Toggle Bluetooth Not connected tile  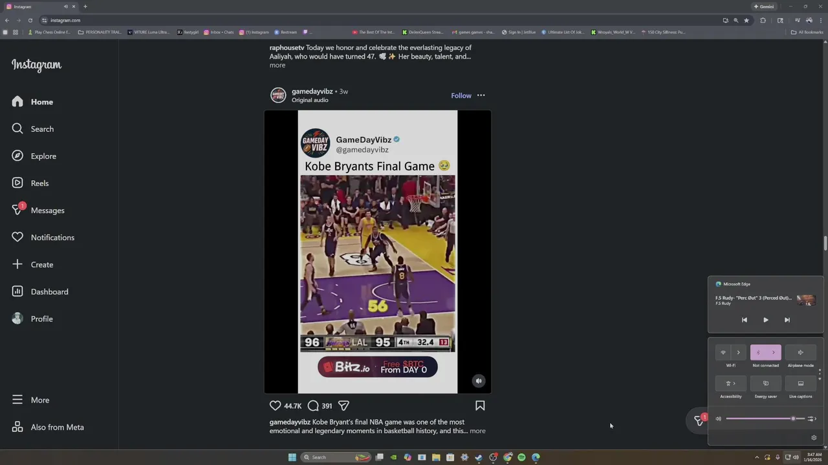click(758, 353)
